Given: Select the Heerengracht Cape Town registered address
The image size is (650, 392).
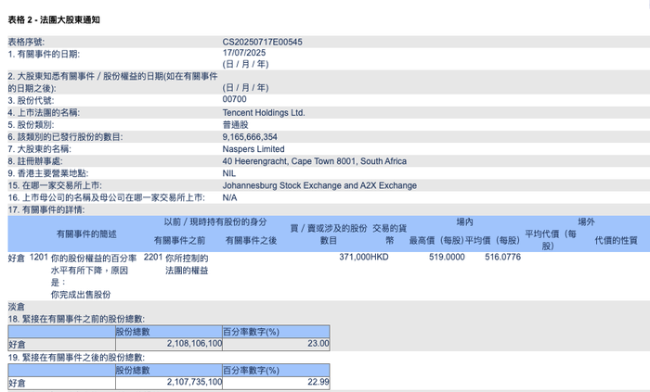Looking at the screenshot, I should pyautogui.click(x=314, y=161).
